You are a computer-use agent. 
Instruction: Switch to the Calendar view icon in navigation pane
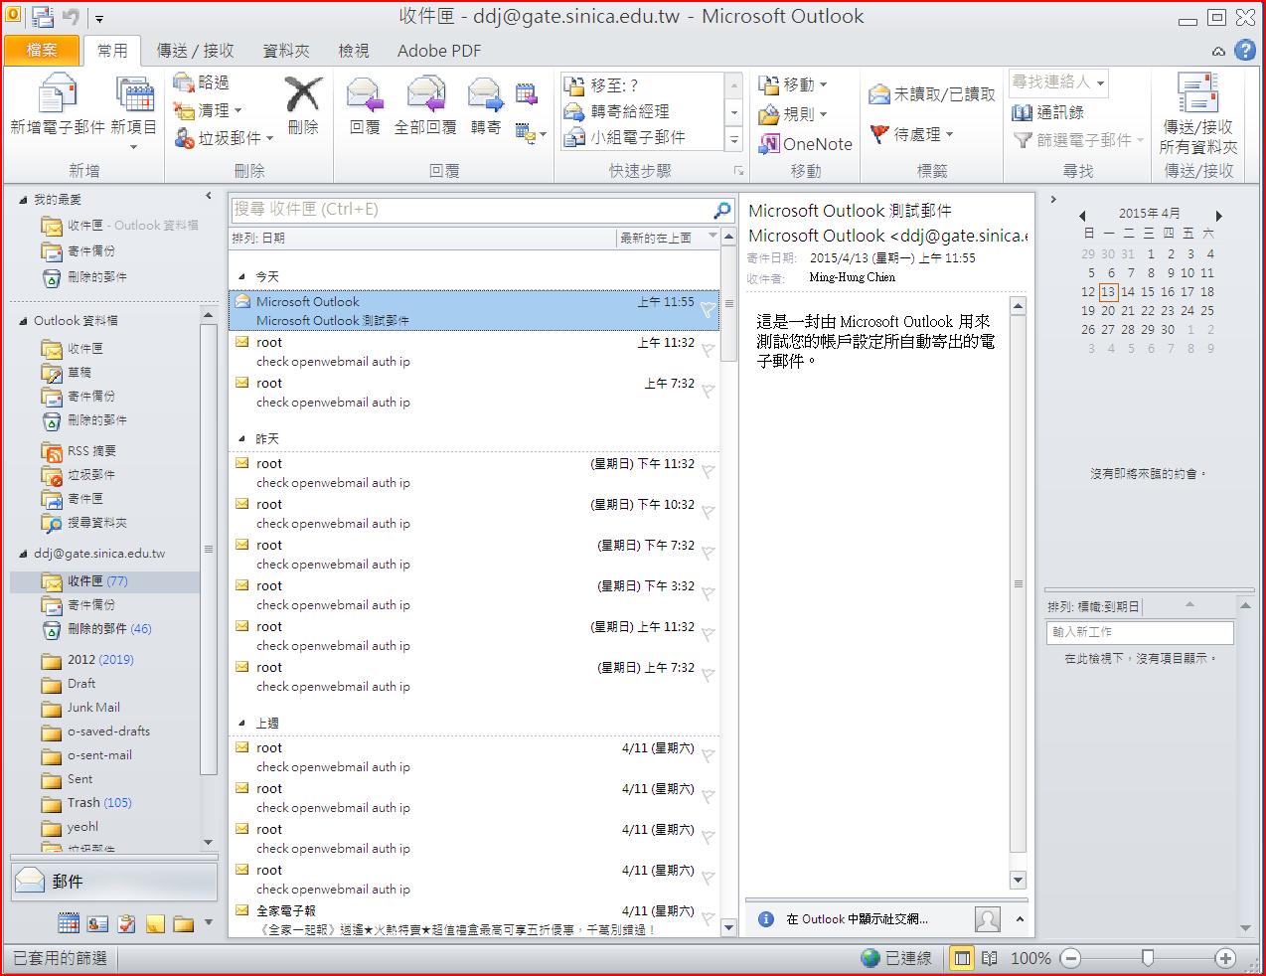(69, 924)
